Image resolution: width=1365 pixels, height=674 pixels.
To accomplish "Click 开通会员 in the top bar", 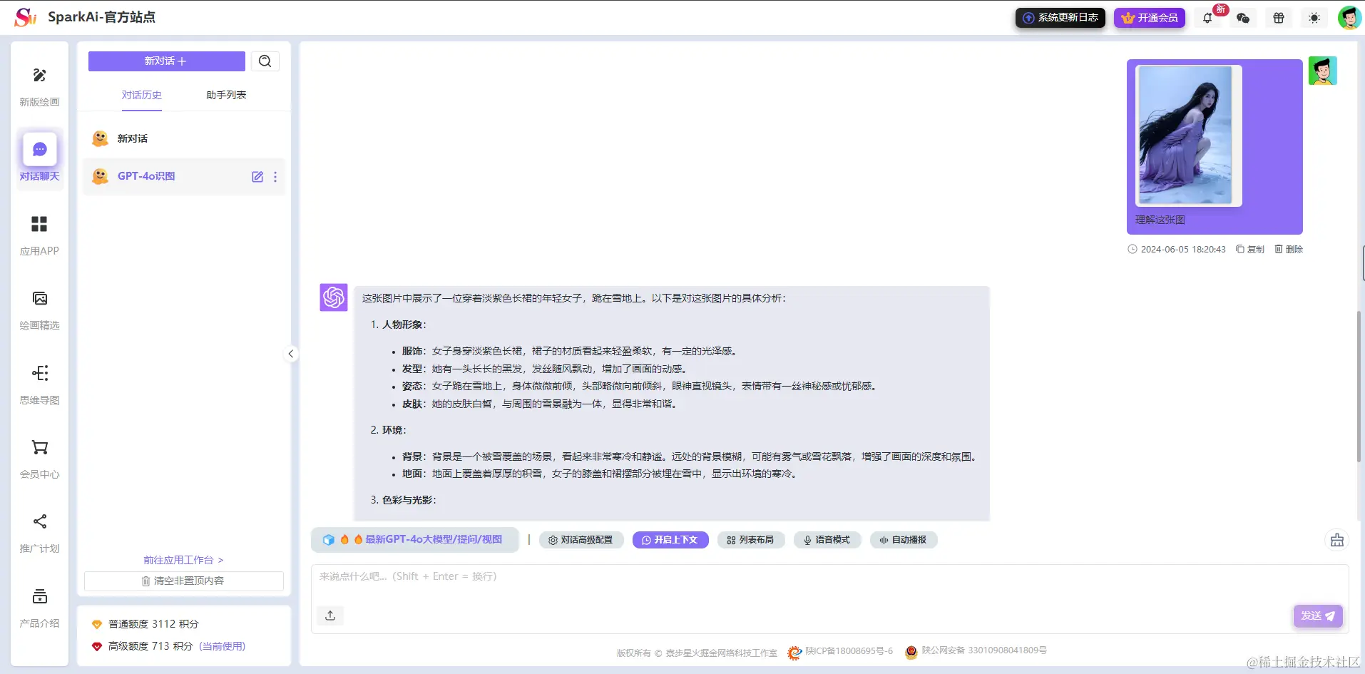I will (1148, 18).
